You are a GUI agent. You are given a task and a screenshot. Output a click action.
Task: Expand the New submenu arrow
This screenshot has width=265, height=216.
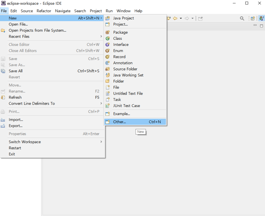[101, 18]
